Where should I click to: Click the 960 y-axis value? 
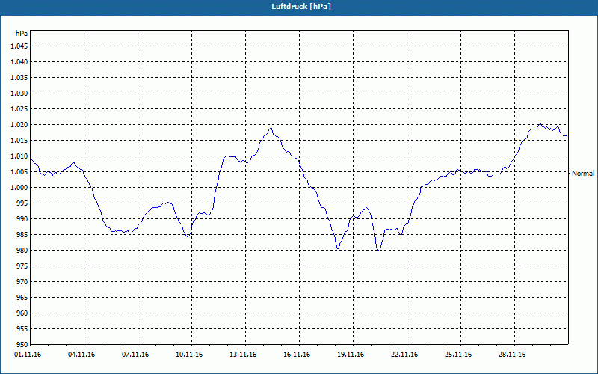(22, 313)
